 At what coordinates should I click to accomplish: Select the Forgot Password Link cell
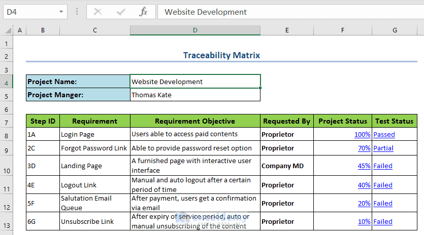pos(95,148)
